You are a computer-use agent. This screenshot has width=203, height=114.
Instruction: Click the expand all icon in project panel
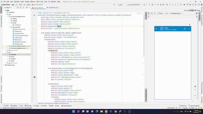click(x=20, y=8)
